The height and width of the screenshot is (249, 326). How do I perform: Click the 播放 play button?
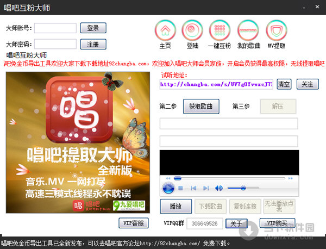click(176, 207)
